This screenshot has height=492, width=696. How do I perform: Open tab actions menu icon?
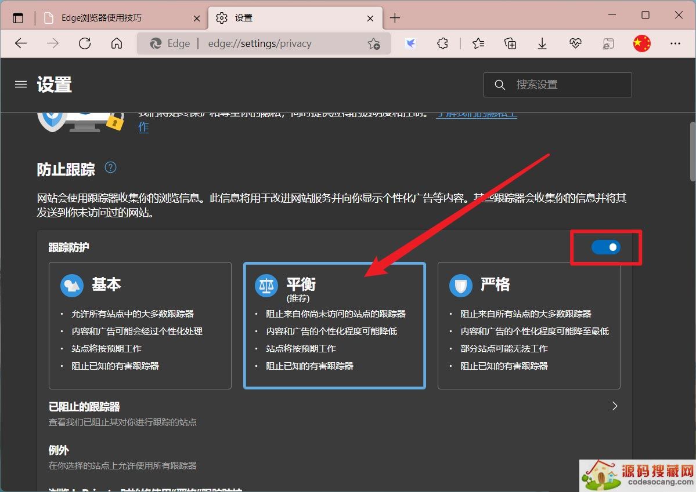point(18,18)
